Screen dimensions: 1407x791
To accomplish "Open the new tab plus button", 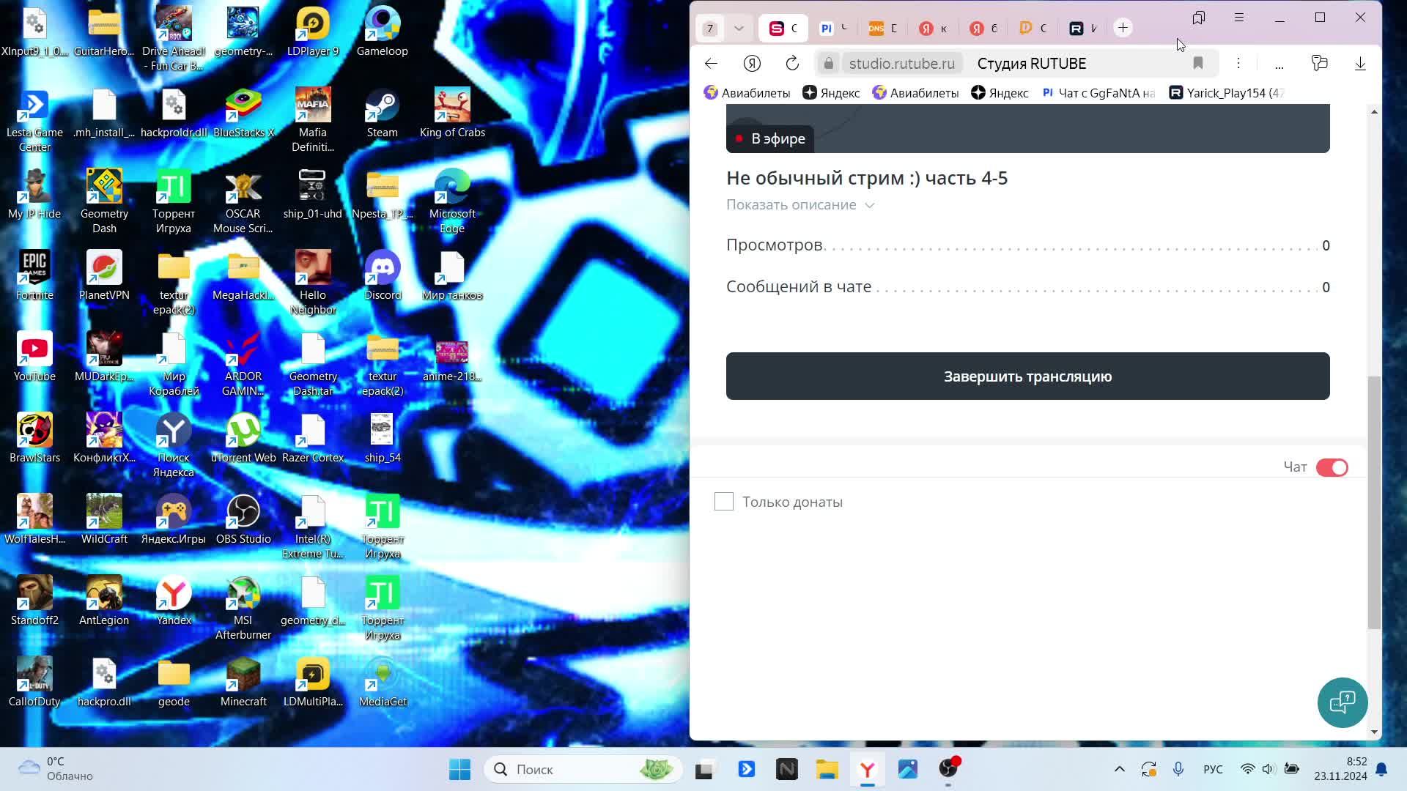I will click(x=1123, y=28).
